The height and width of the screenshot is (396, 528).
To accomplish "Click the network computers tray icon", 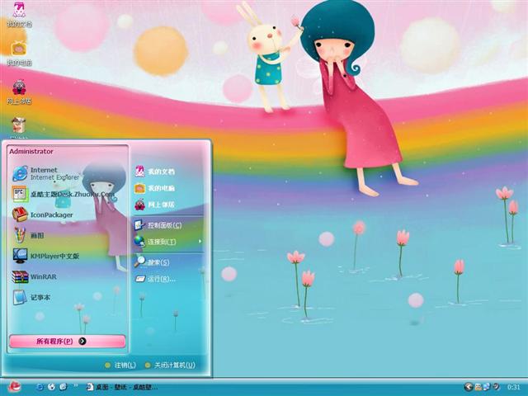I will (x=487, y=387).
